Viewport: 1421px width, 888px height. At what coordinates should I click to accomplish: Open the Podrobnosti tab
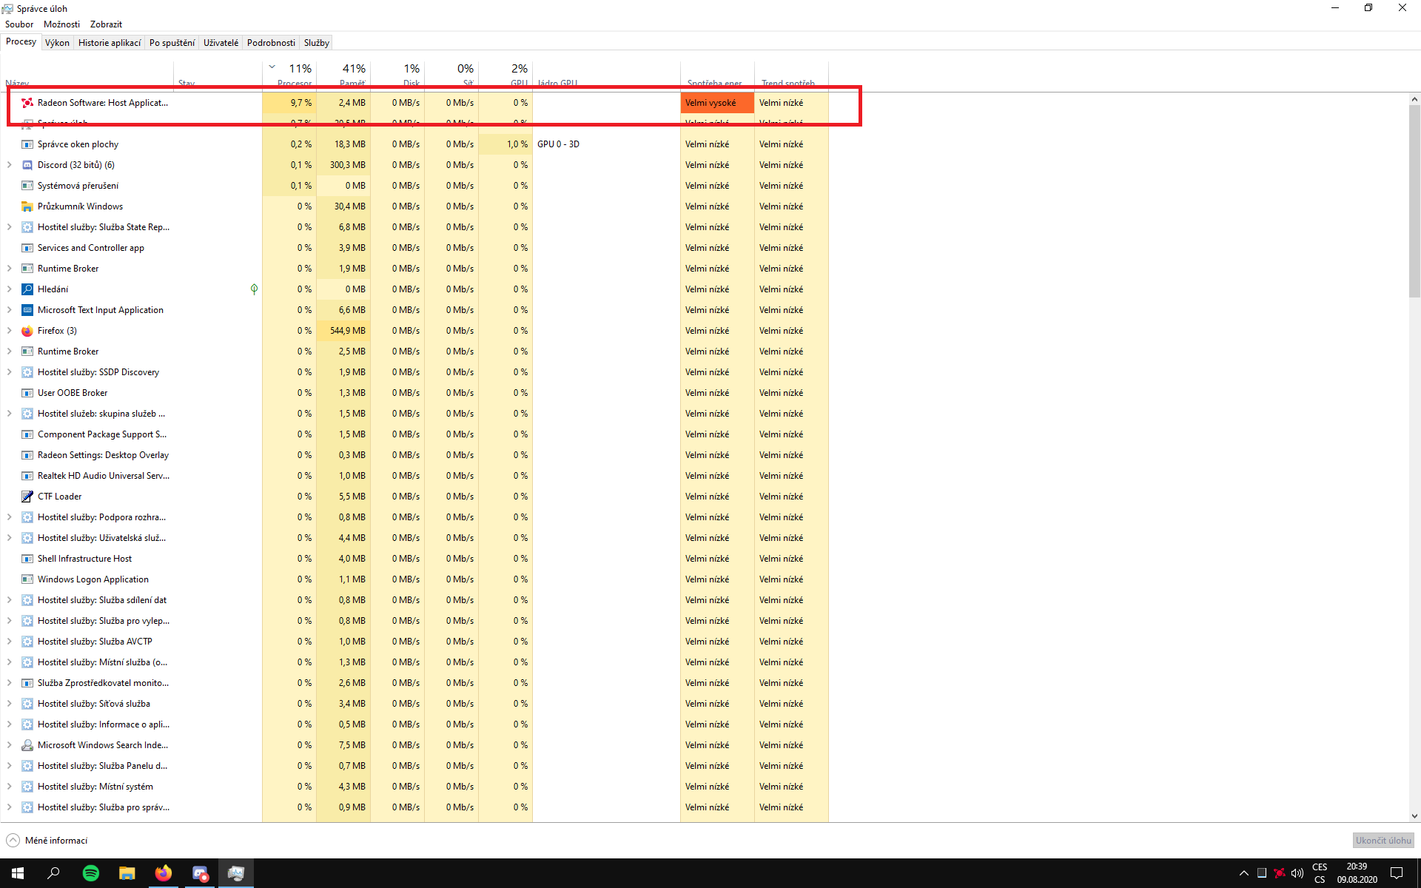pos(271,43)
